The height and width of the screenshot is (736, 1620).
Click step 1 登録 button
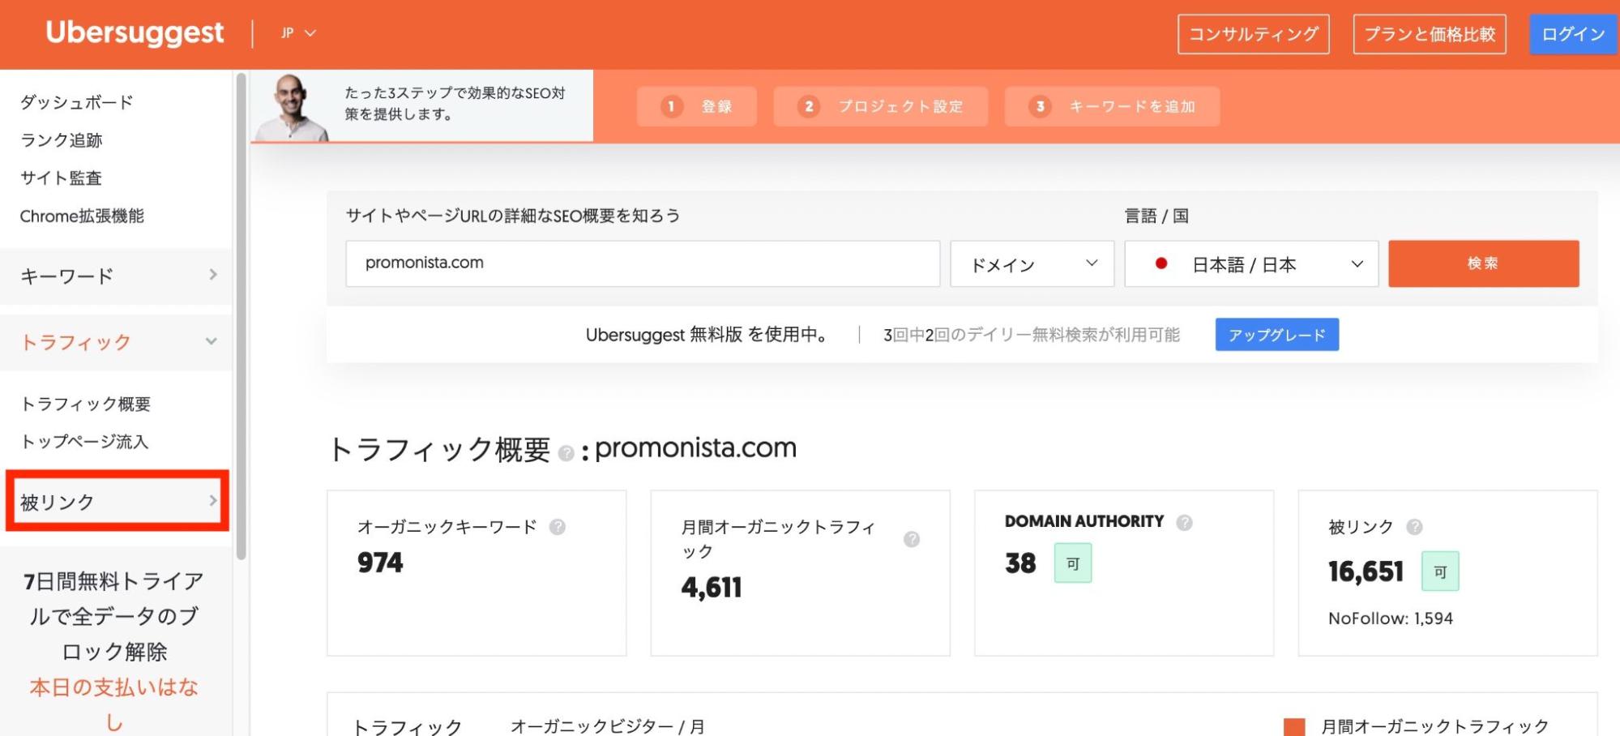pyautogui.click(x=697, y=106)
